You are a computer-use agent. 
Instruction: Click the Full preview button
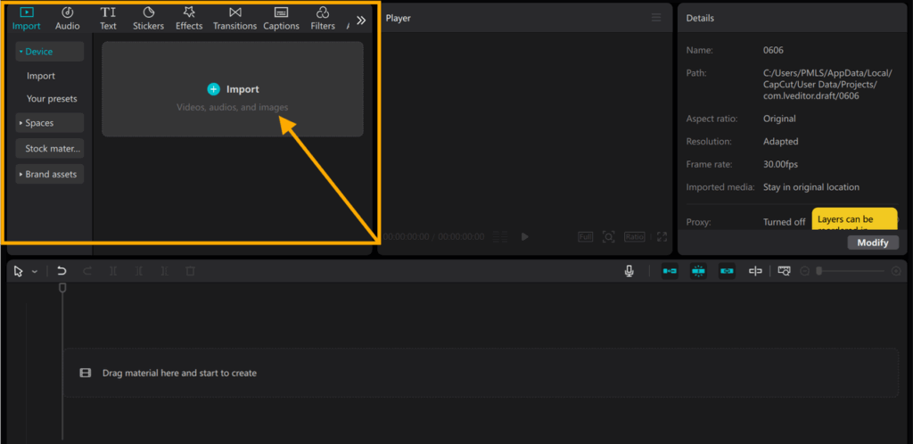pos(585,237)
